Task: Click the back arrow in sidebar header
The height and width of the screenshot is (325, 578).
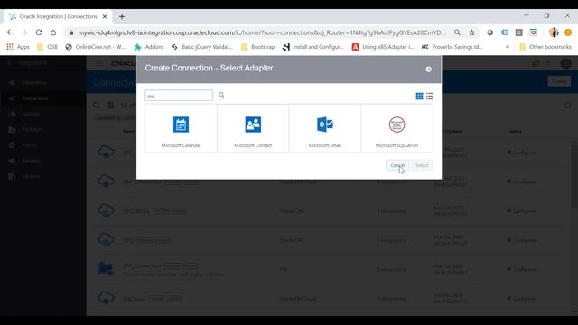Action: [x=10, y=63]
